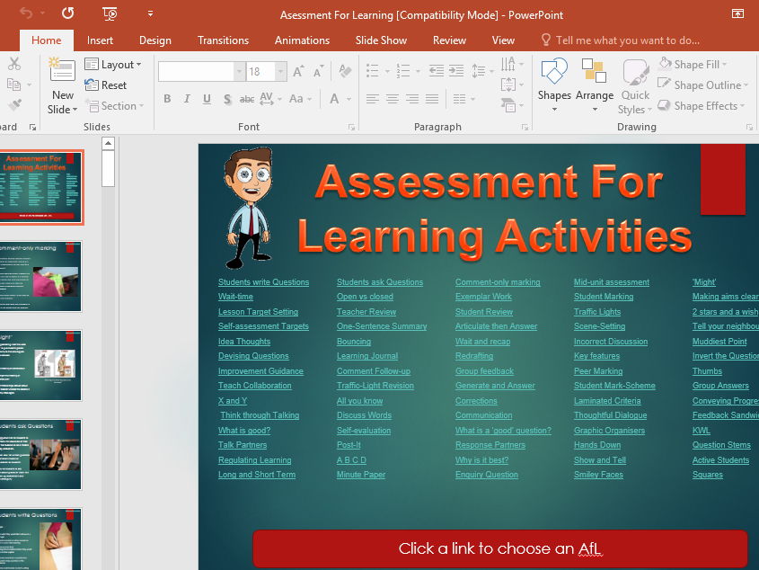The image size is (759, 570).
Task: Click Tell me what you want to do
Action: click(x=621, y=40)
